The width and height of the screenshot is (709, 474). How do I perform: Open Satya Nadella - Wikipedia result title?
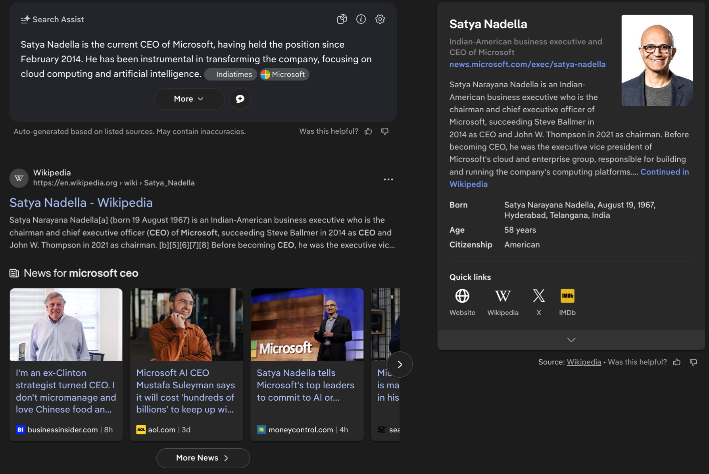[81, 203]
